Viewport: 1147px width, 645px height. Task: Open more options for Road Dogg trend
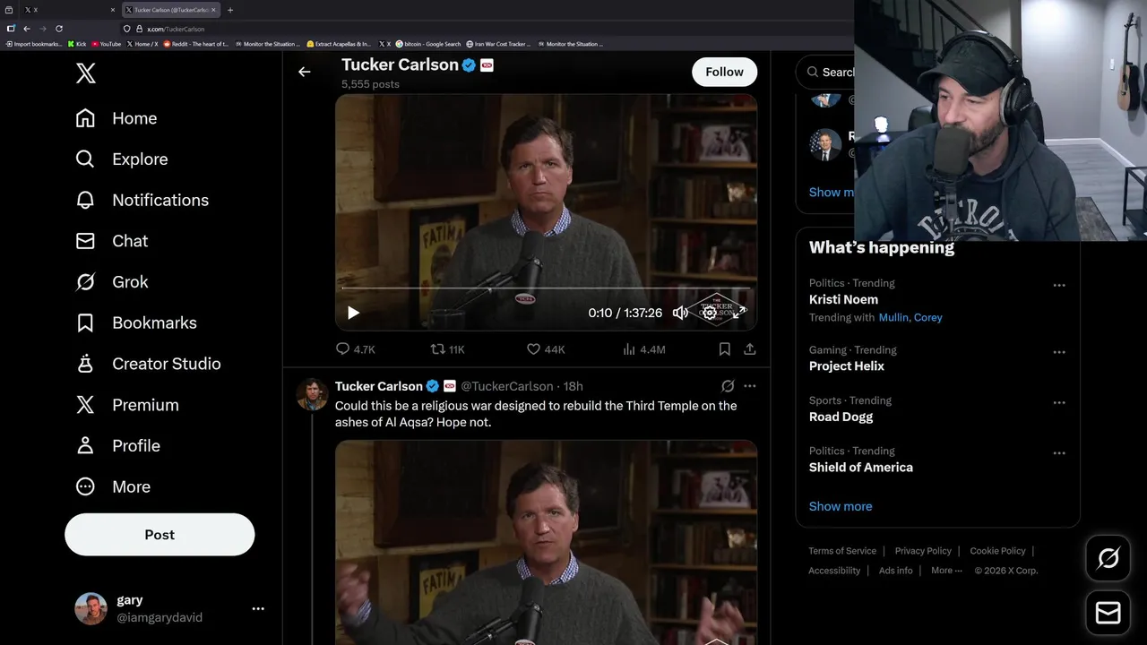tap(1059, 402)
